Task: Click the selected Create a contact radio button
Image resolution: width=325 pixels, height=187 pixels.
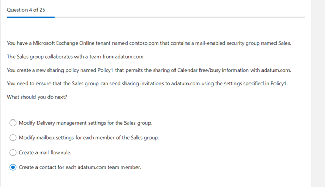Action: click(13, 167)
